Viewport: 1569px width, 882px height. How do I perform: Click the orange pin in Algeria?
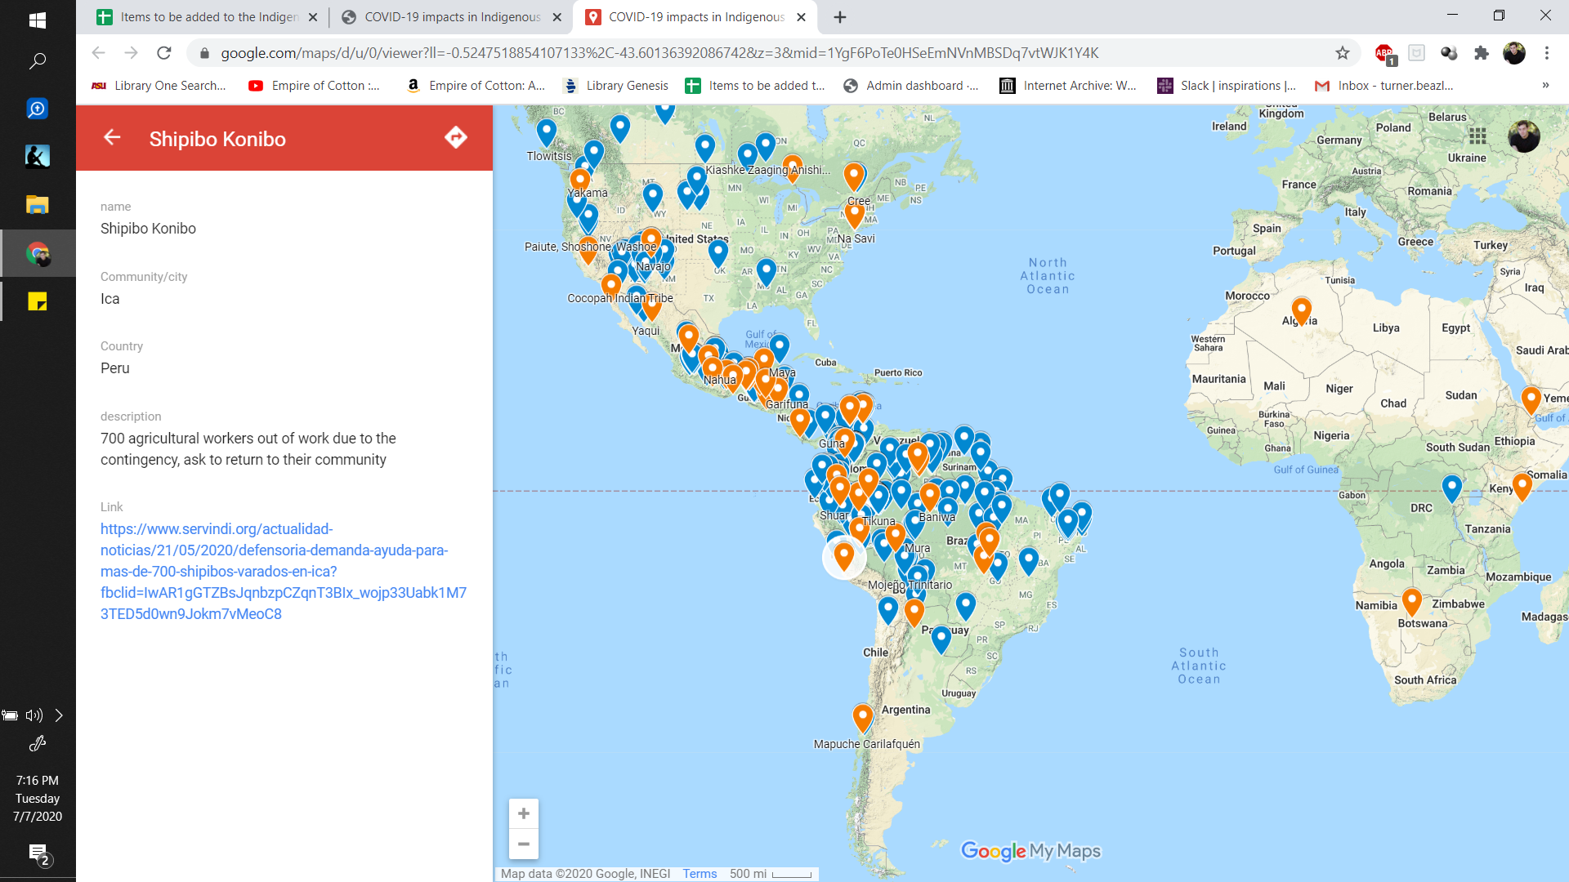click(x=1301, y=309)
